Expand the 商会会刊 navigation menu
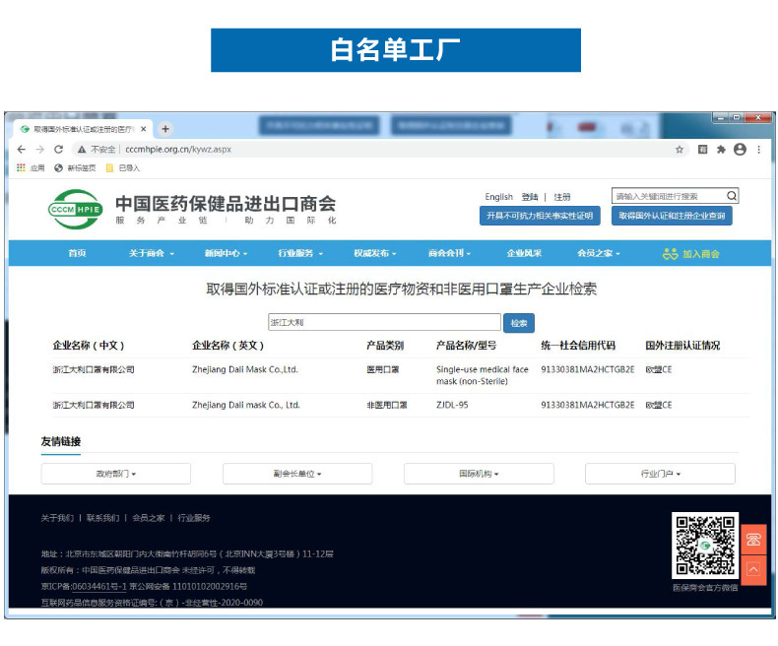The image size is (778, 646). [449, 253]
